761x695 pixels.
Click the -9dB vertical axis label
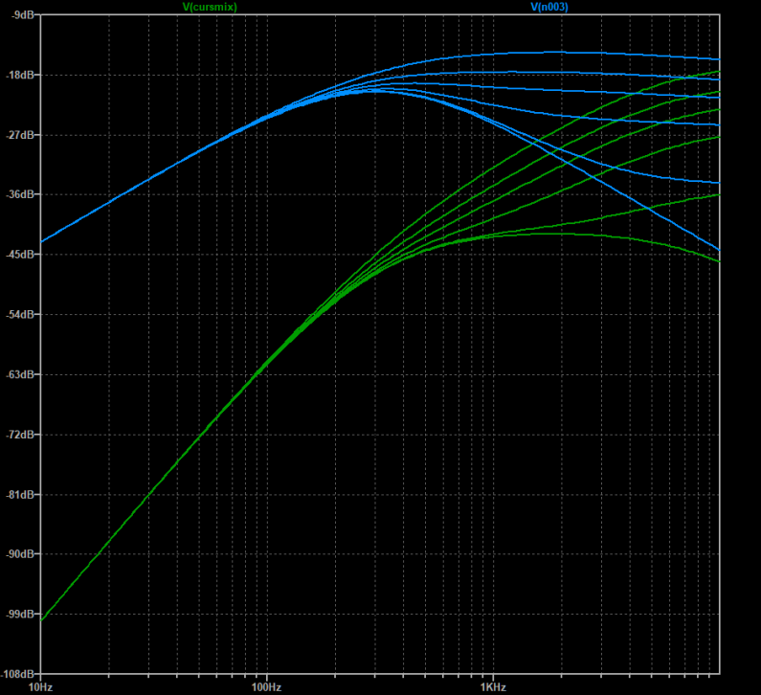click(18, 15)
